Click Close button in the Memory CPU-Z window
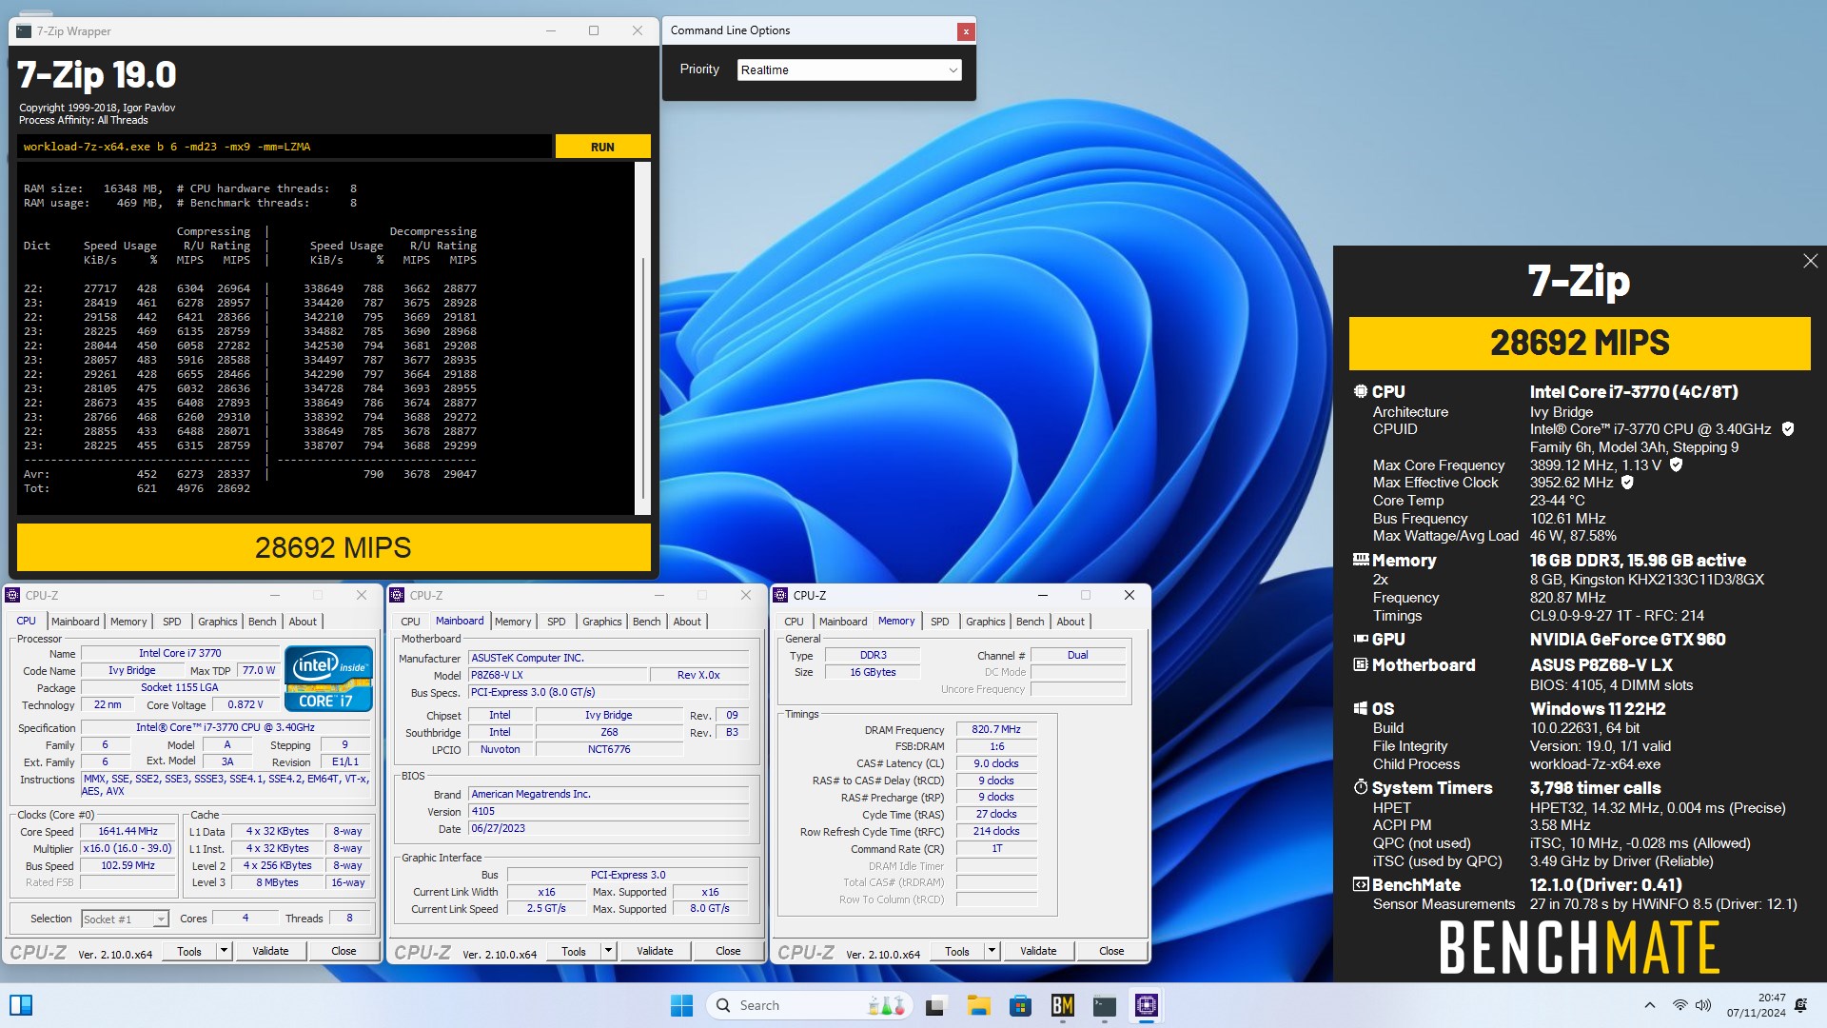The width and height of the screenshot is (1827, 1028). coord(1111,951)
